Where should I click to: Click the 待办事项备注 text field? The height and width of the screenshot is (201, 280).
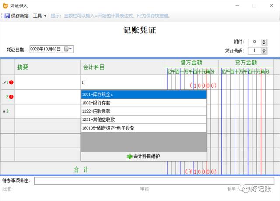154,181
